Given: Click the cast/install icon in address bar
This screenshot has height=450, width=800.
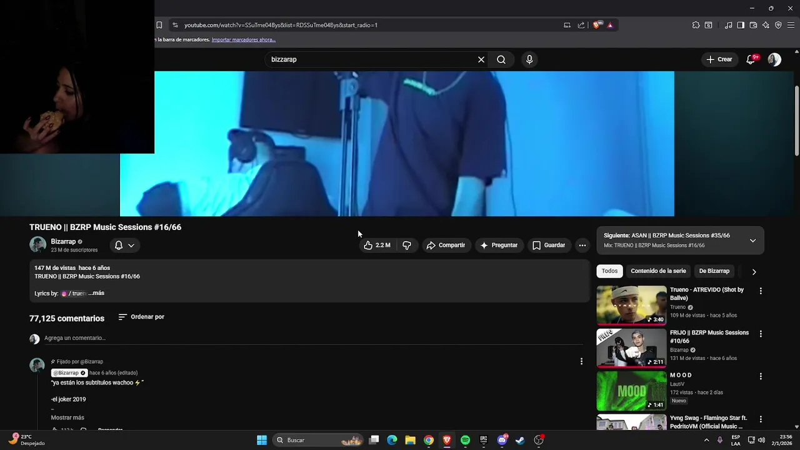Looking at the screenshot, I should 567,25.
